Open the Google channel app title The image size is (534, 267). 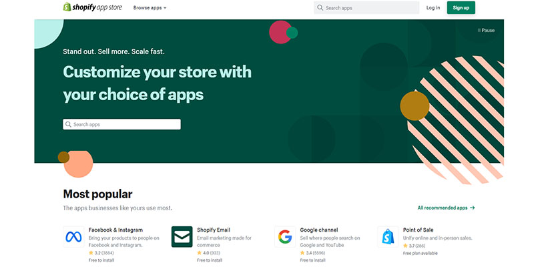(319, 230)
